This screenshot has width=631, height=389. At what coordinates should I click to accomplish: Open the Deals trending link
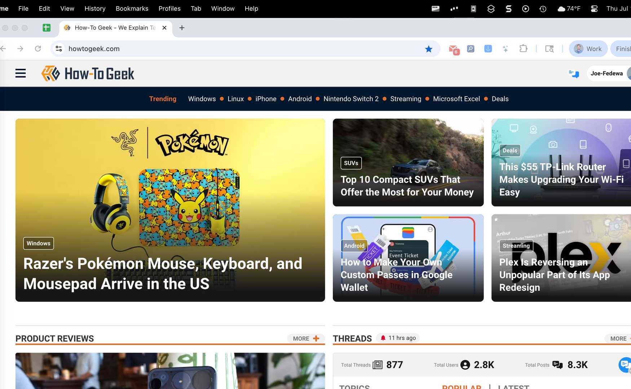(500, 99)
